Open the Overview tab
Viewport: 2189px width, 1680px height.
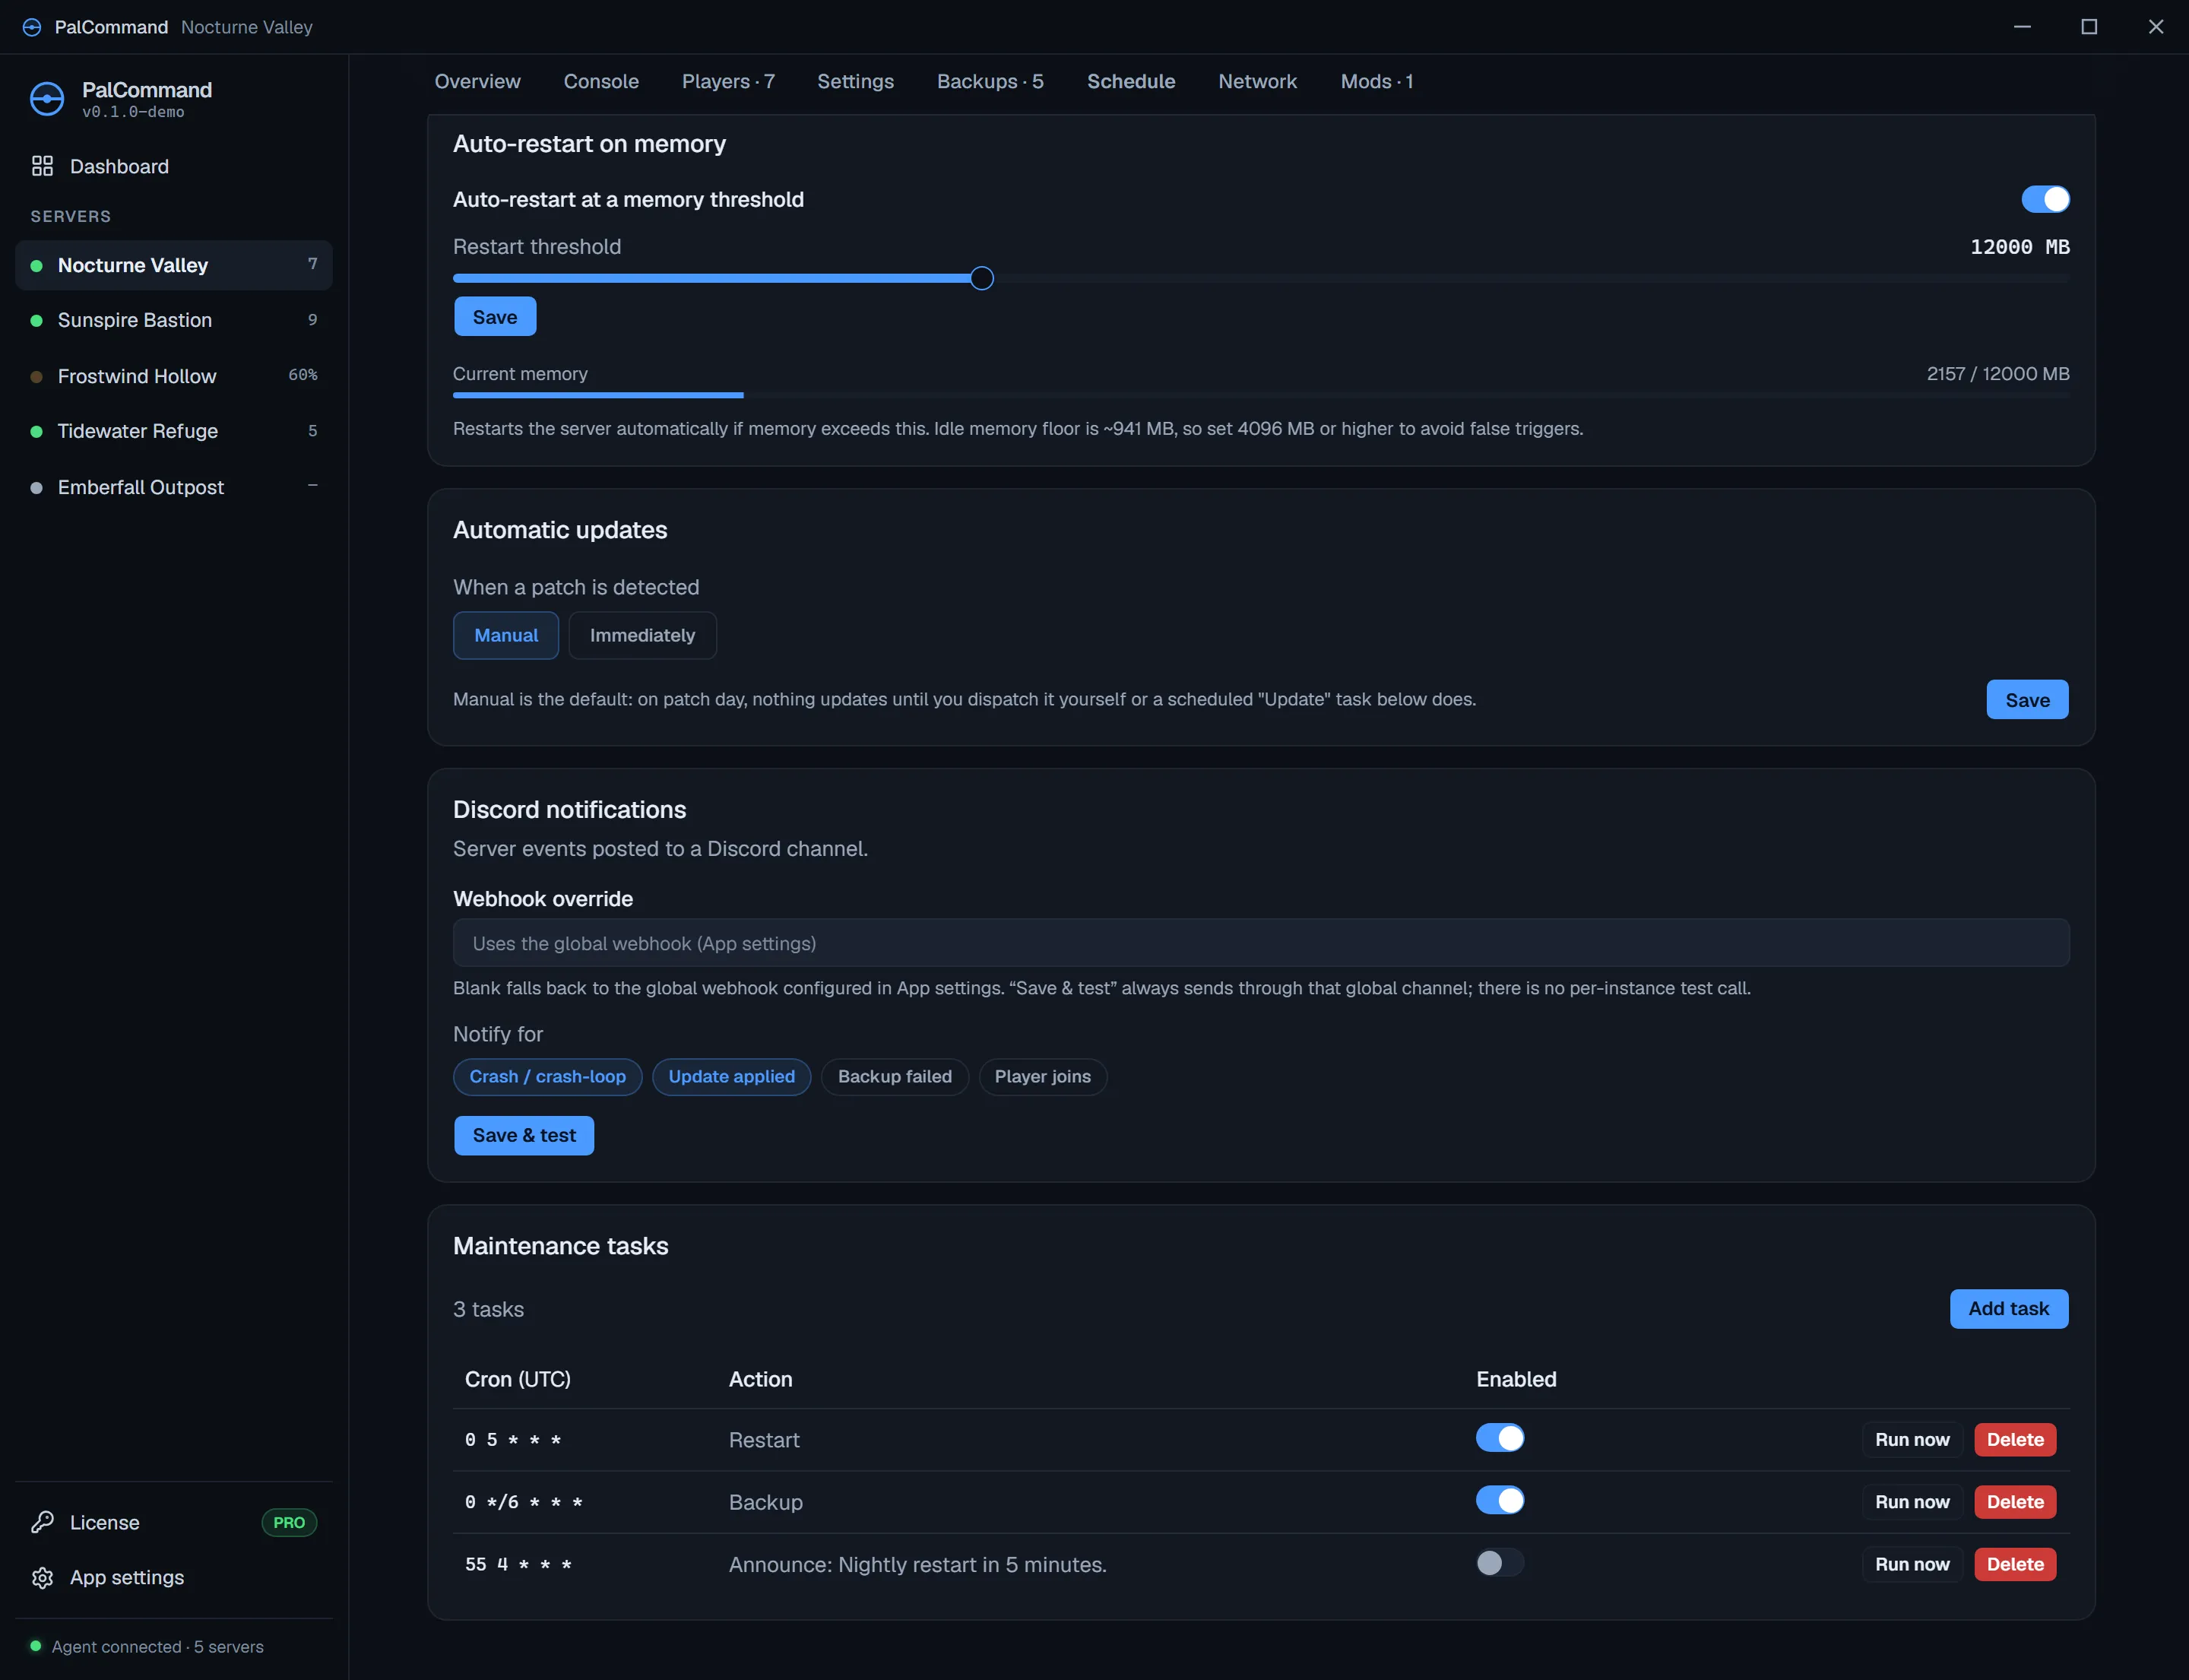[477, 81]
